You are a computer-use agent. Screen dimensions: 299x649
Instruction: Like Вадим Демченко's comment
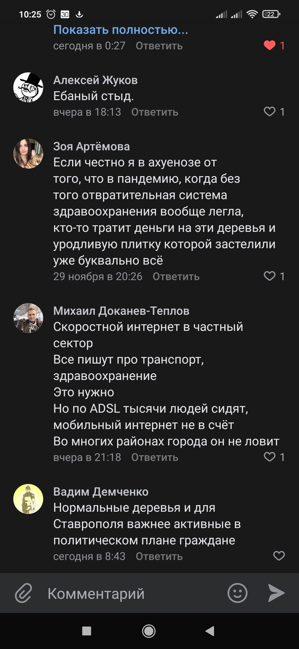coord(279,556)
